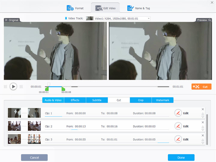The height and width of the screenshot is (162, 216).
Task: Step to previous frame icon left of play
Action: (x=5, y=87)
